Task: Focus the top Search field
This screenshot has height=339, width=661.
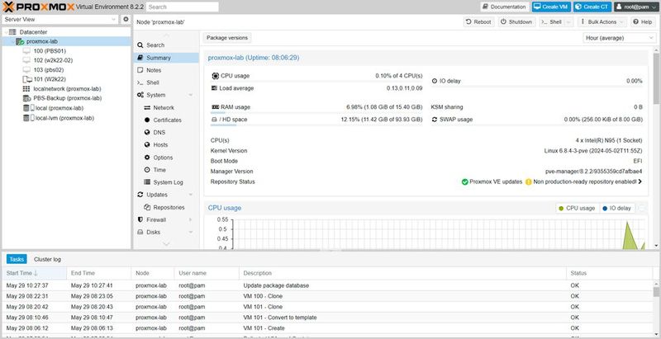Action: 183,7
